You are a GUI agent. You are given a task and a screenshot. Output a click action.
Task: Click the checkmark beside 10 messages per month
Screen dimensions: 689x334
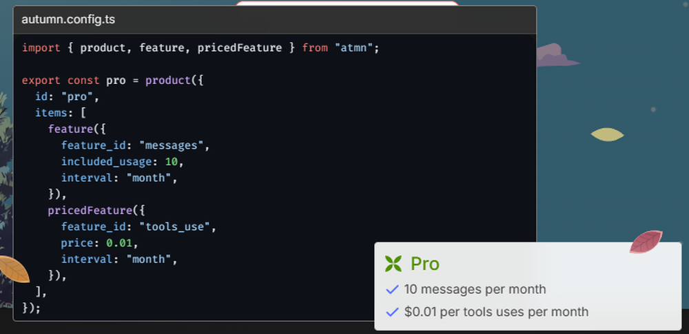pos(393,289)
